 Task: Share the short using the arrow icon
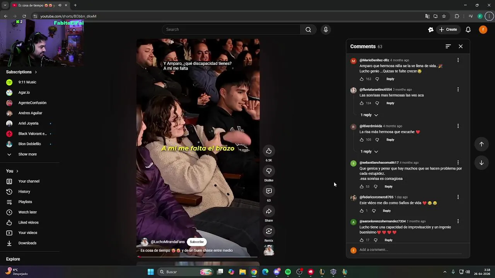coord(269,211)
